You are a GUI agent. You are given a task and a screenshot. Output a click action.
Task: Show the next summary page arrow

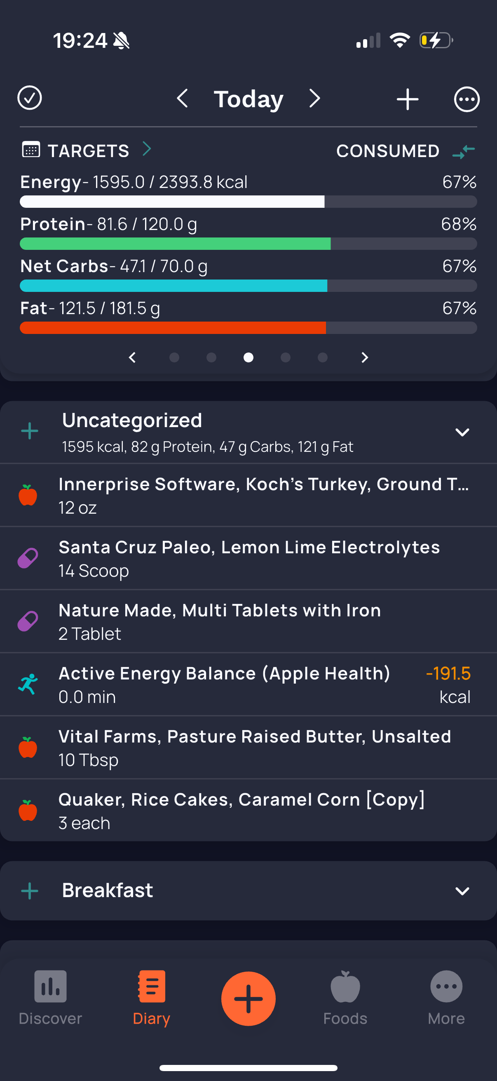tap(364, 357)
